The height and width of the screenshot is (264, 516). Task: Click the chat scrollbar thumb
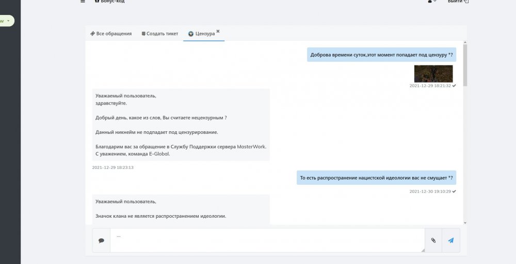[x=465, y=65]
